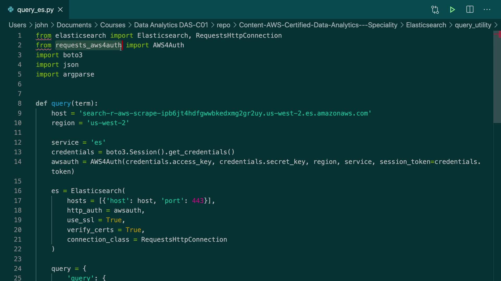The width and height of the screenshot is (501, 281).
Task: Open the Courses breadcrumb item
Action: (113, 25)
